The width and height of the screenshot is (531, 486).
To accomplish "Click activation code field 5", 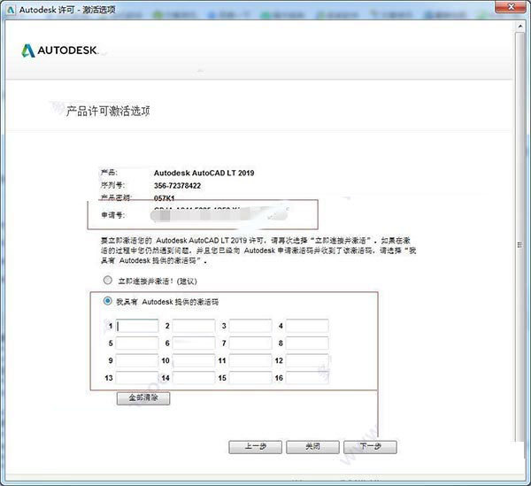I will (x=137, y=343).
